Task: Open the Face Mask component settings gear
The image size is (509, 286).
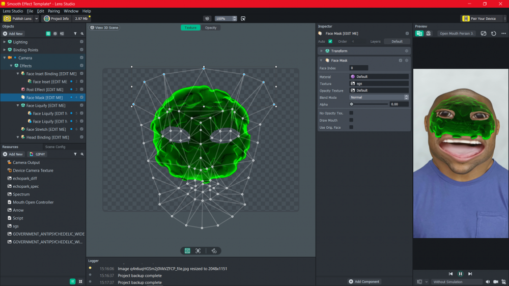Action: pos(406,61)
